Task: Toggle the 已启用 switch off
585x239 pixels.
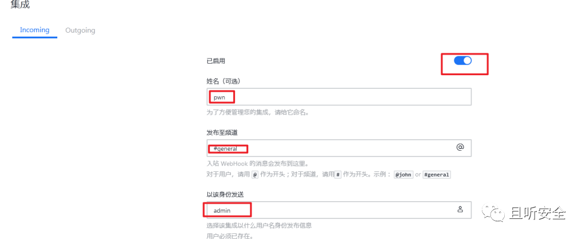Action: point(462,61)
